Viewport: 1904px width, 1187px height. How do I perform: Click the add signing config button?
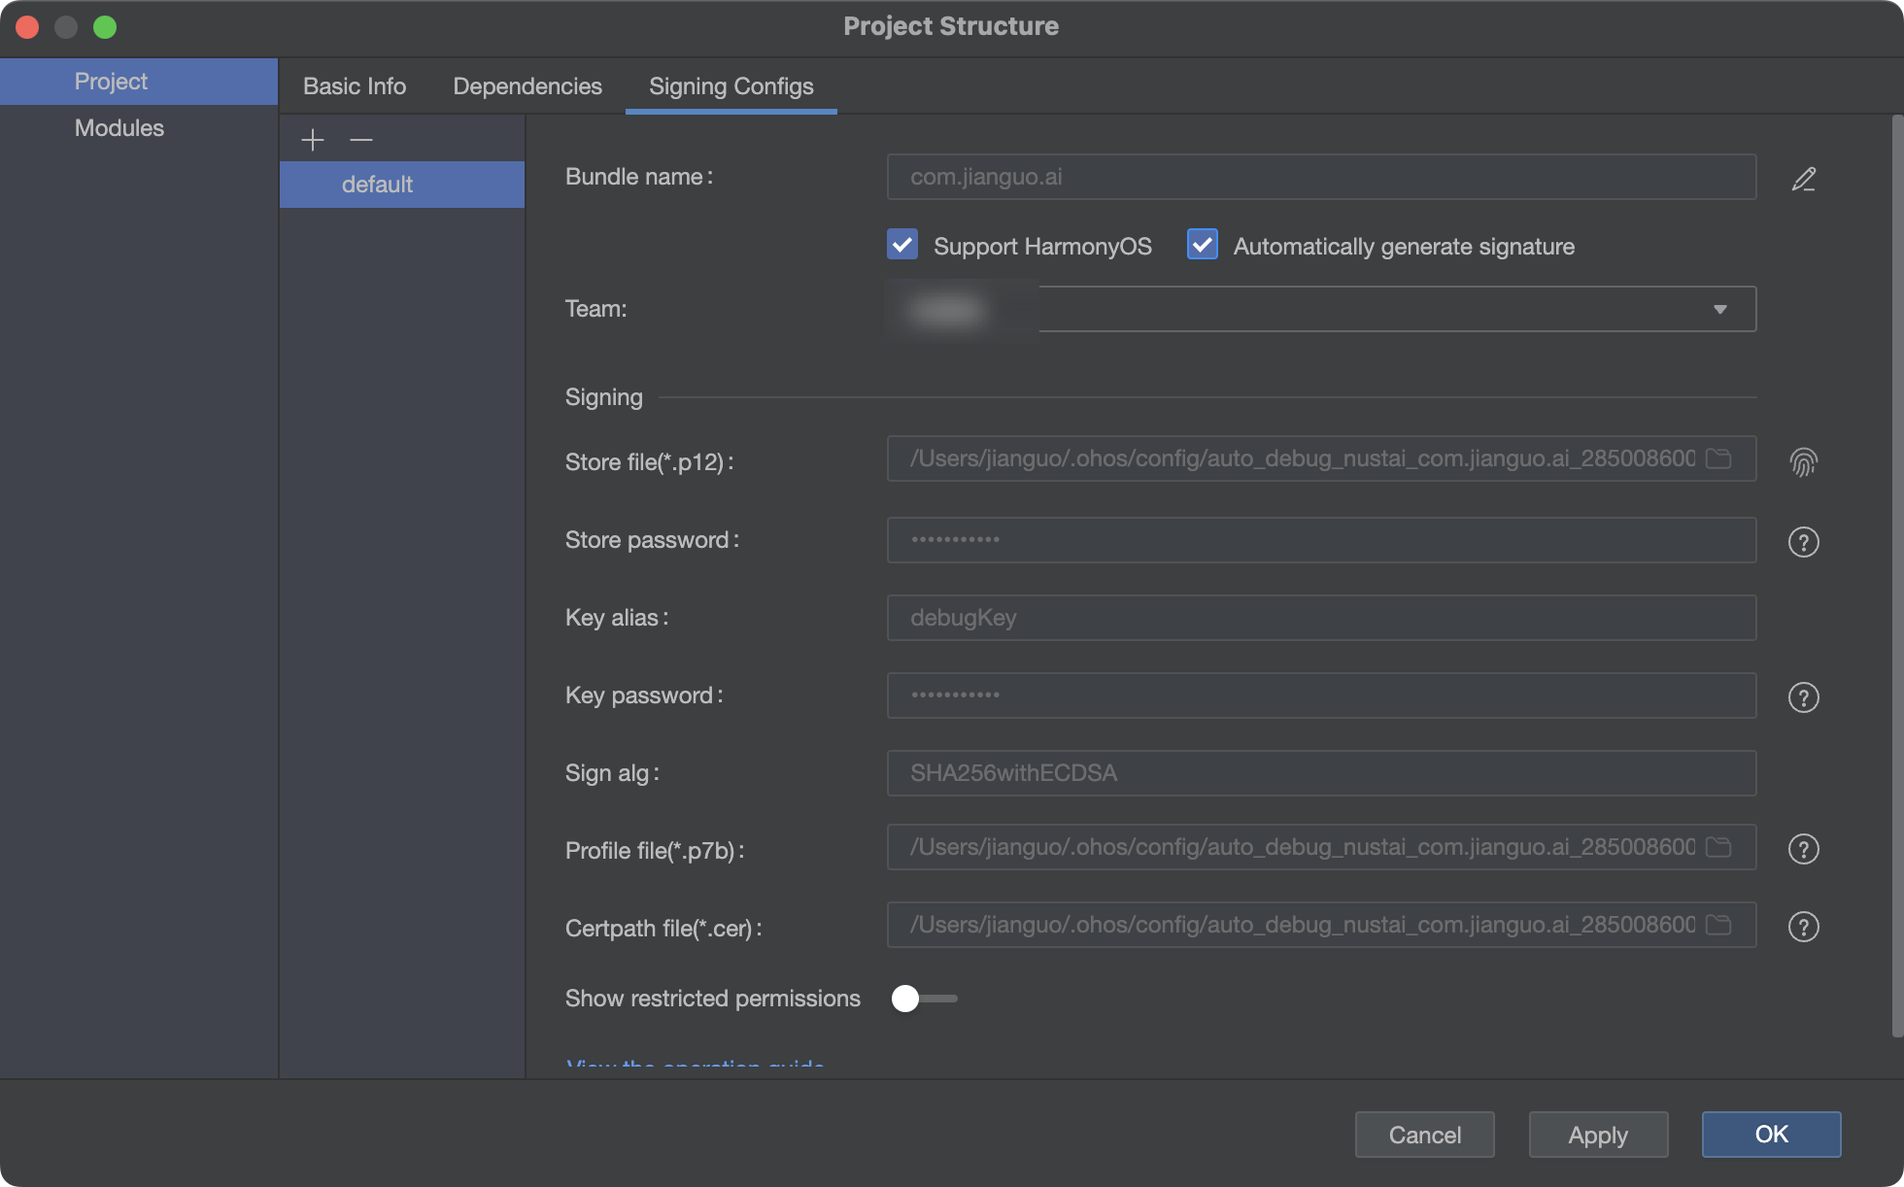[312, 138]
